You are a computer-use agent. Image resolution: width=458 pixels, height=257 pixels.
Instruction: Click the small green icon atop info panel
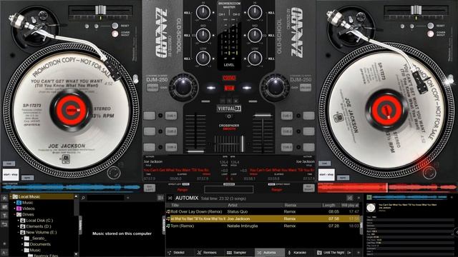[369, 197]
